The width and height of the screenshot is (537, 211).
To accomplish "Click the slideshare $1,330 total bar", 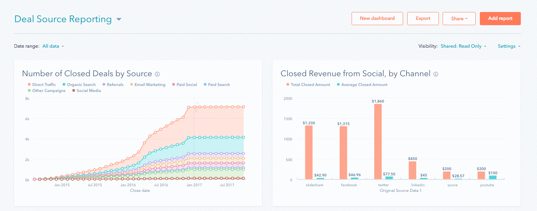I will click(x=308, y=152).
